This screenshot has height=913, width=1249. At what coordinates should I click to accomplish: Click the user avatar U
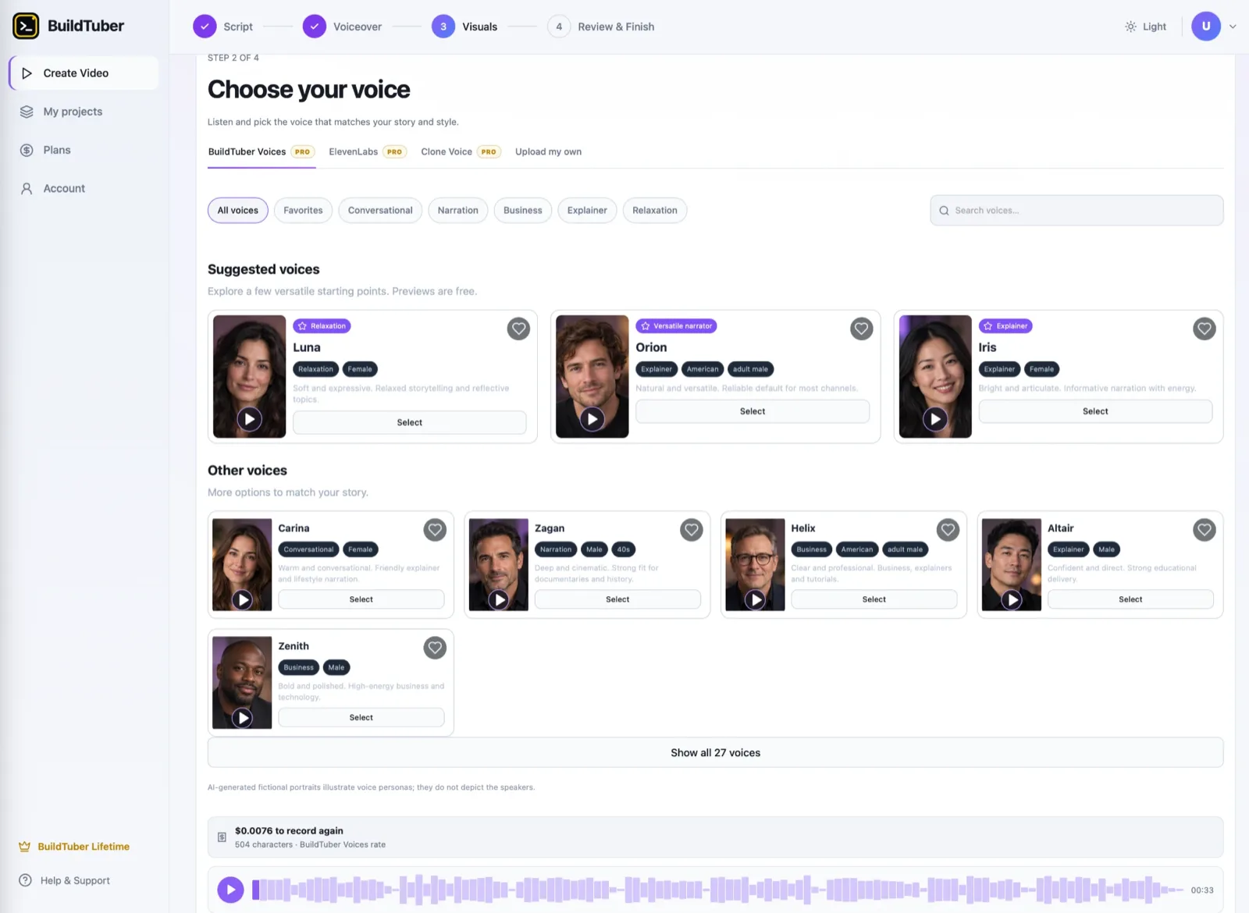click(x=1206, y=27)
